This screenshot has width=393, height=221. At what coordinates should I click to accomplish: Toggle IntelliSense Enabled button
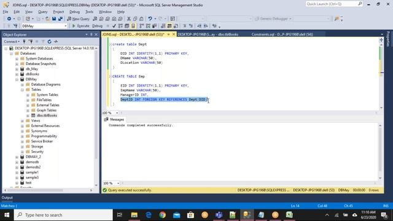[x=133, y=26]
